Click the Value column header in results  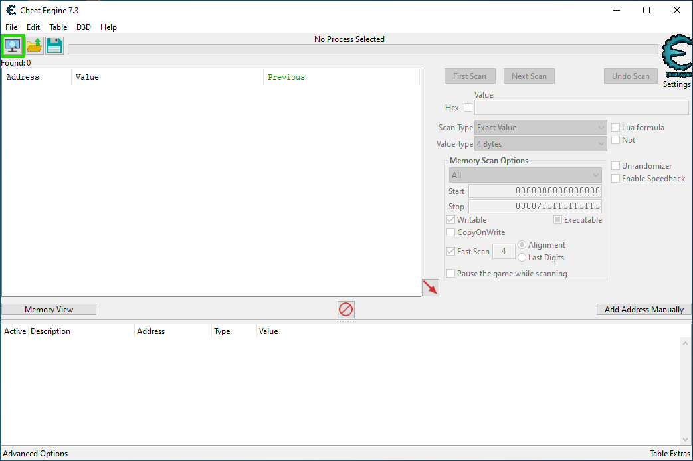click(167, 77)
